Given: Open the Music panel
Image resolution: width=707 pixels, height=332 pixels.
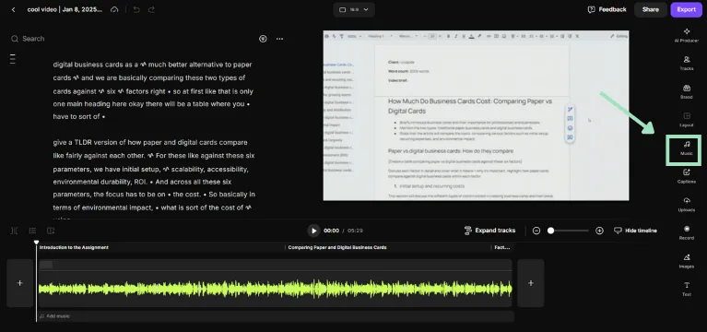Looking at the screenshot, I should [x=686, y=148].
